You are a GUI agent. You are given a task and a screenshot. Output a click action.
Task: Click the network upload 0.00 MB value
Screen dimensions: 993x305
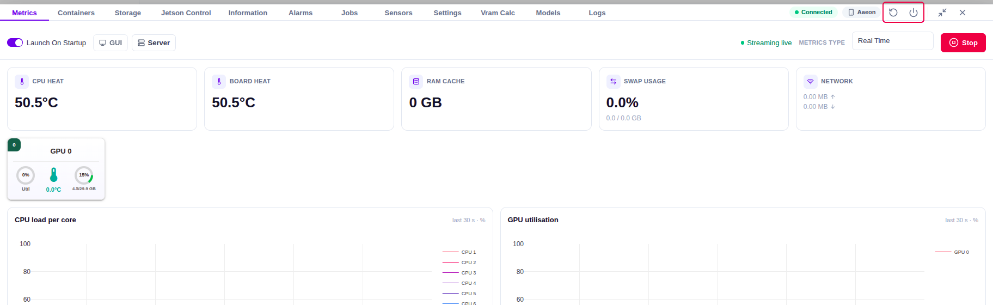[x=816, y=97]
